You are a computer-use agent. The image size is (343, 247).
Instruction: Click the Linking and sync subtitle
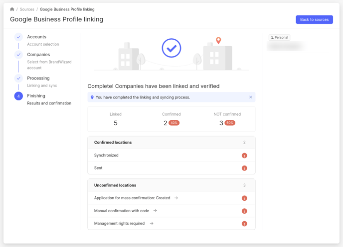coord(42,85)
